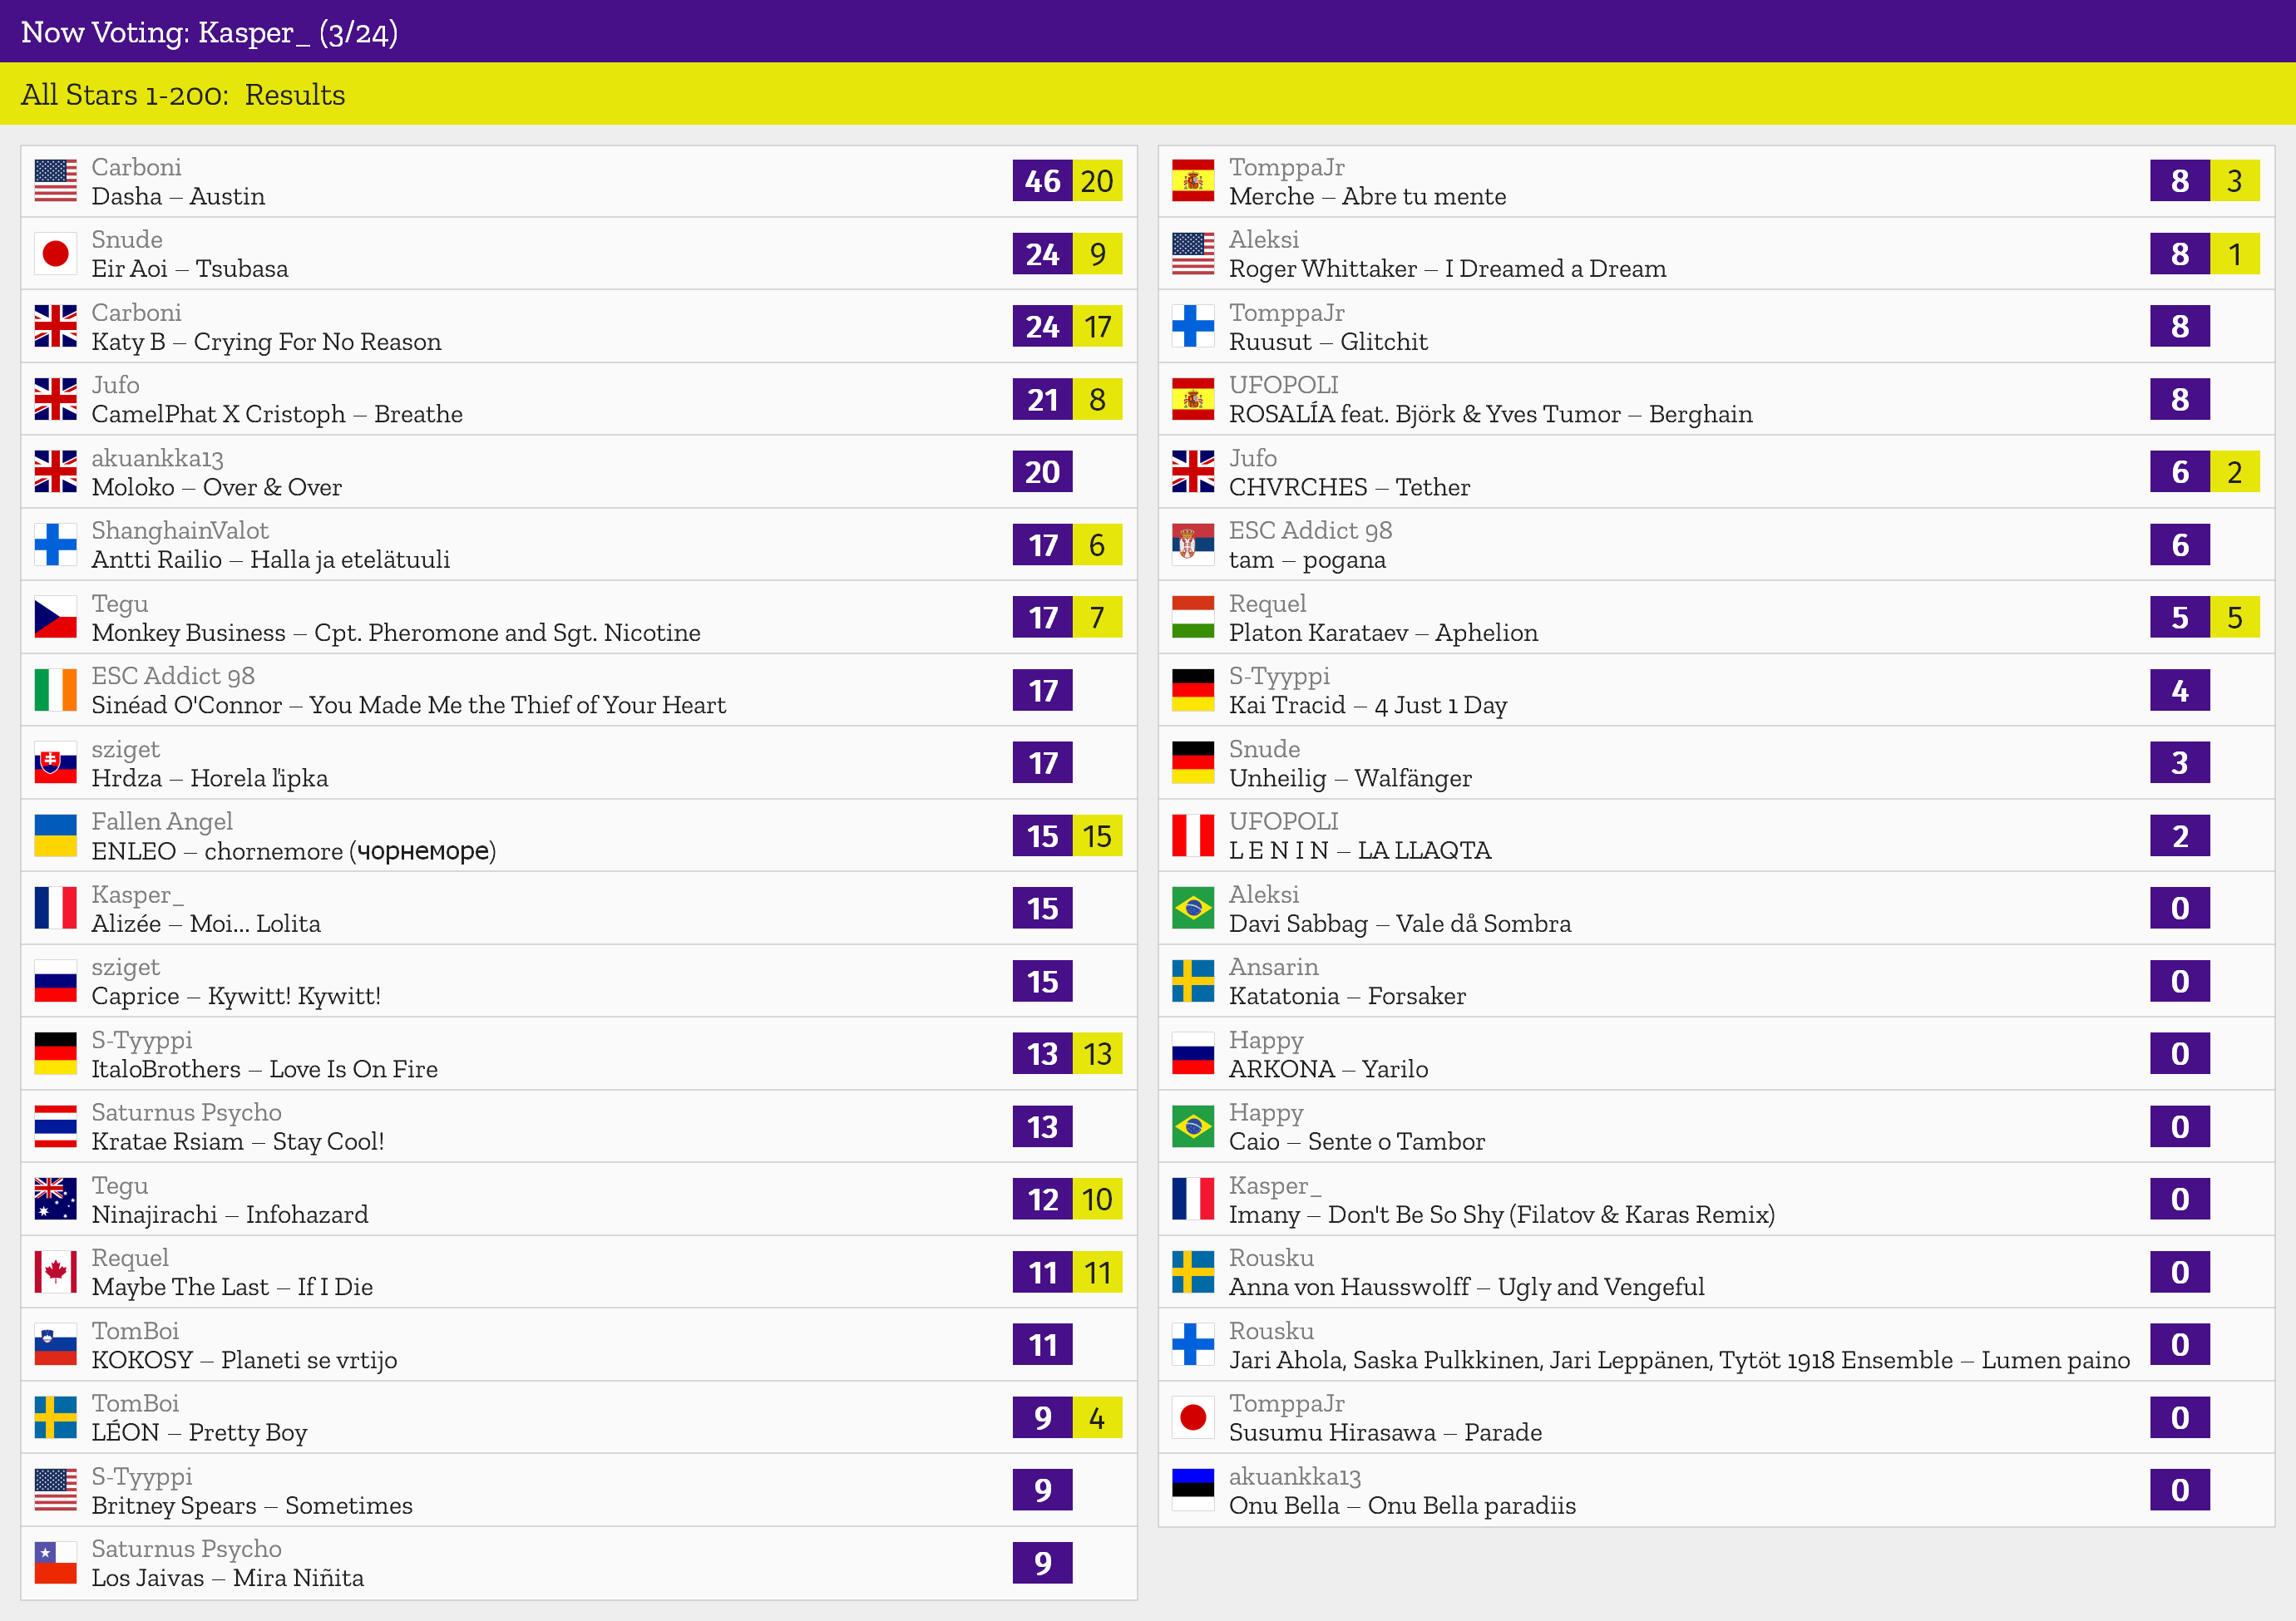
Task: Click the yellow 4 score for LÉON – Pretty Boy
Action: pyautogui.click(x=1097, y=1417)
